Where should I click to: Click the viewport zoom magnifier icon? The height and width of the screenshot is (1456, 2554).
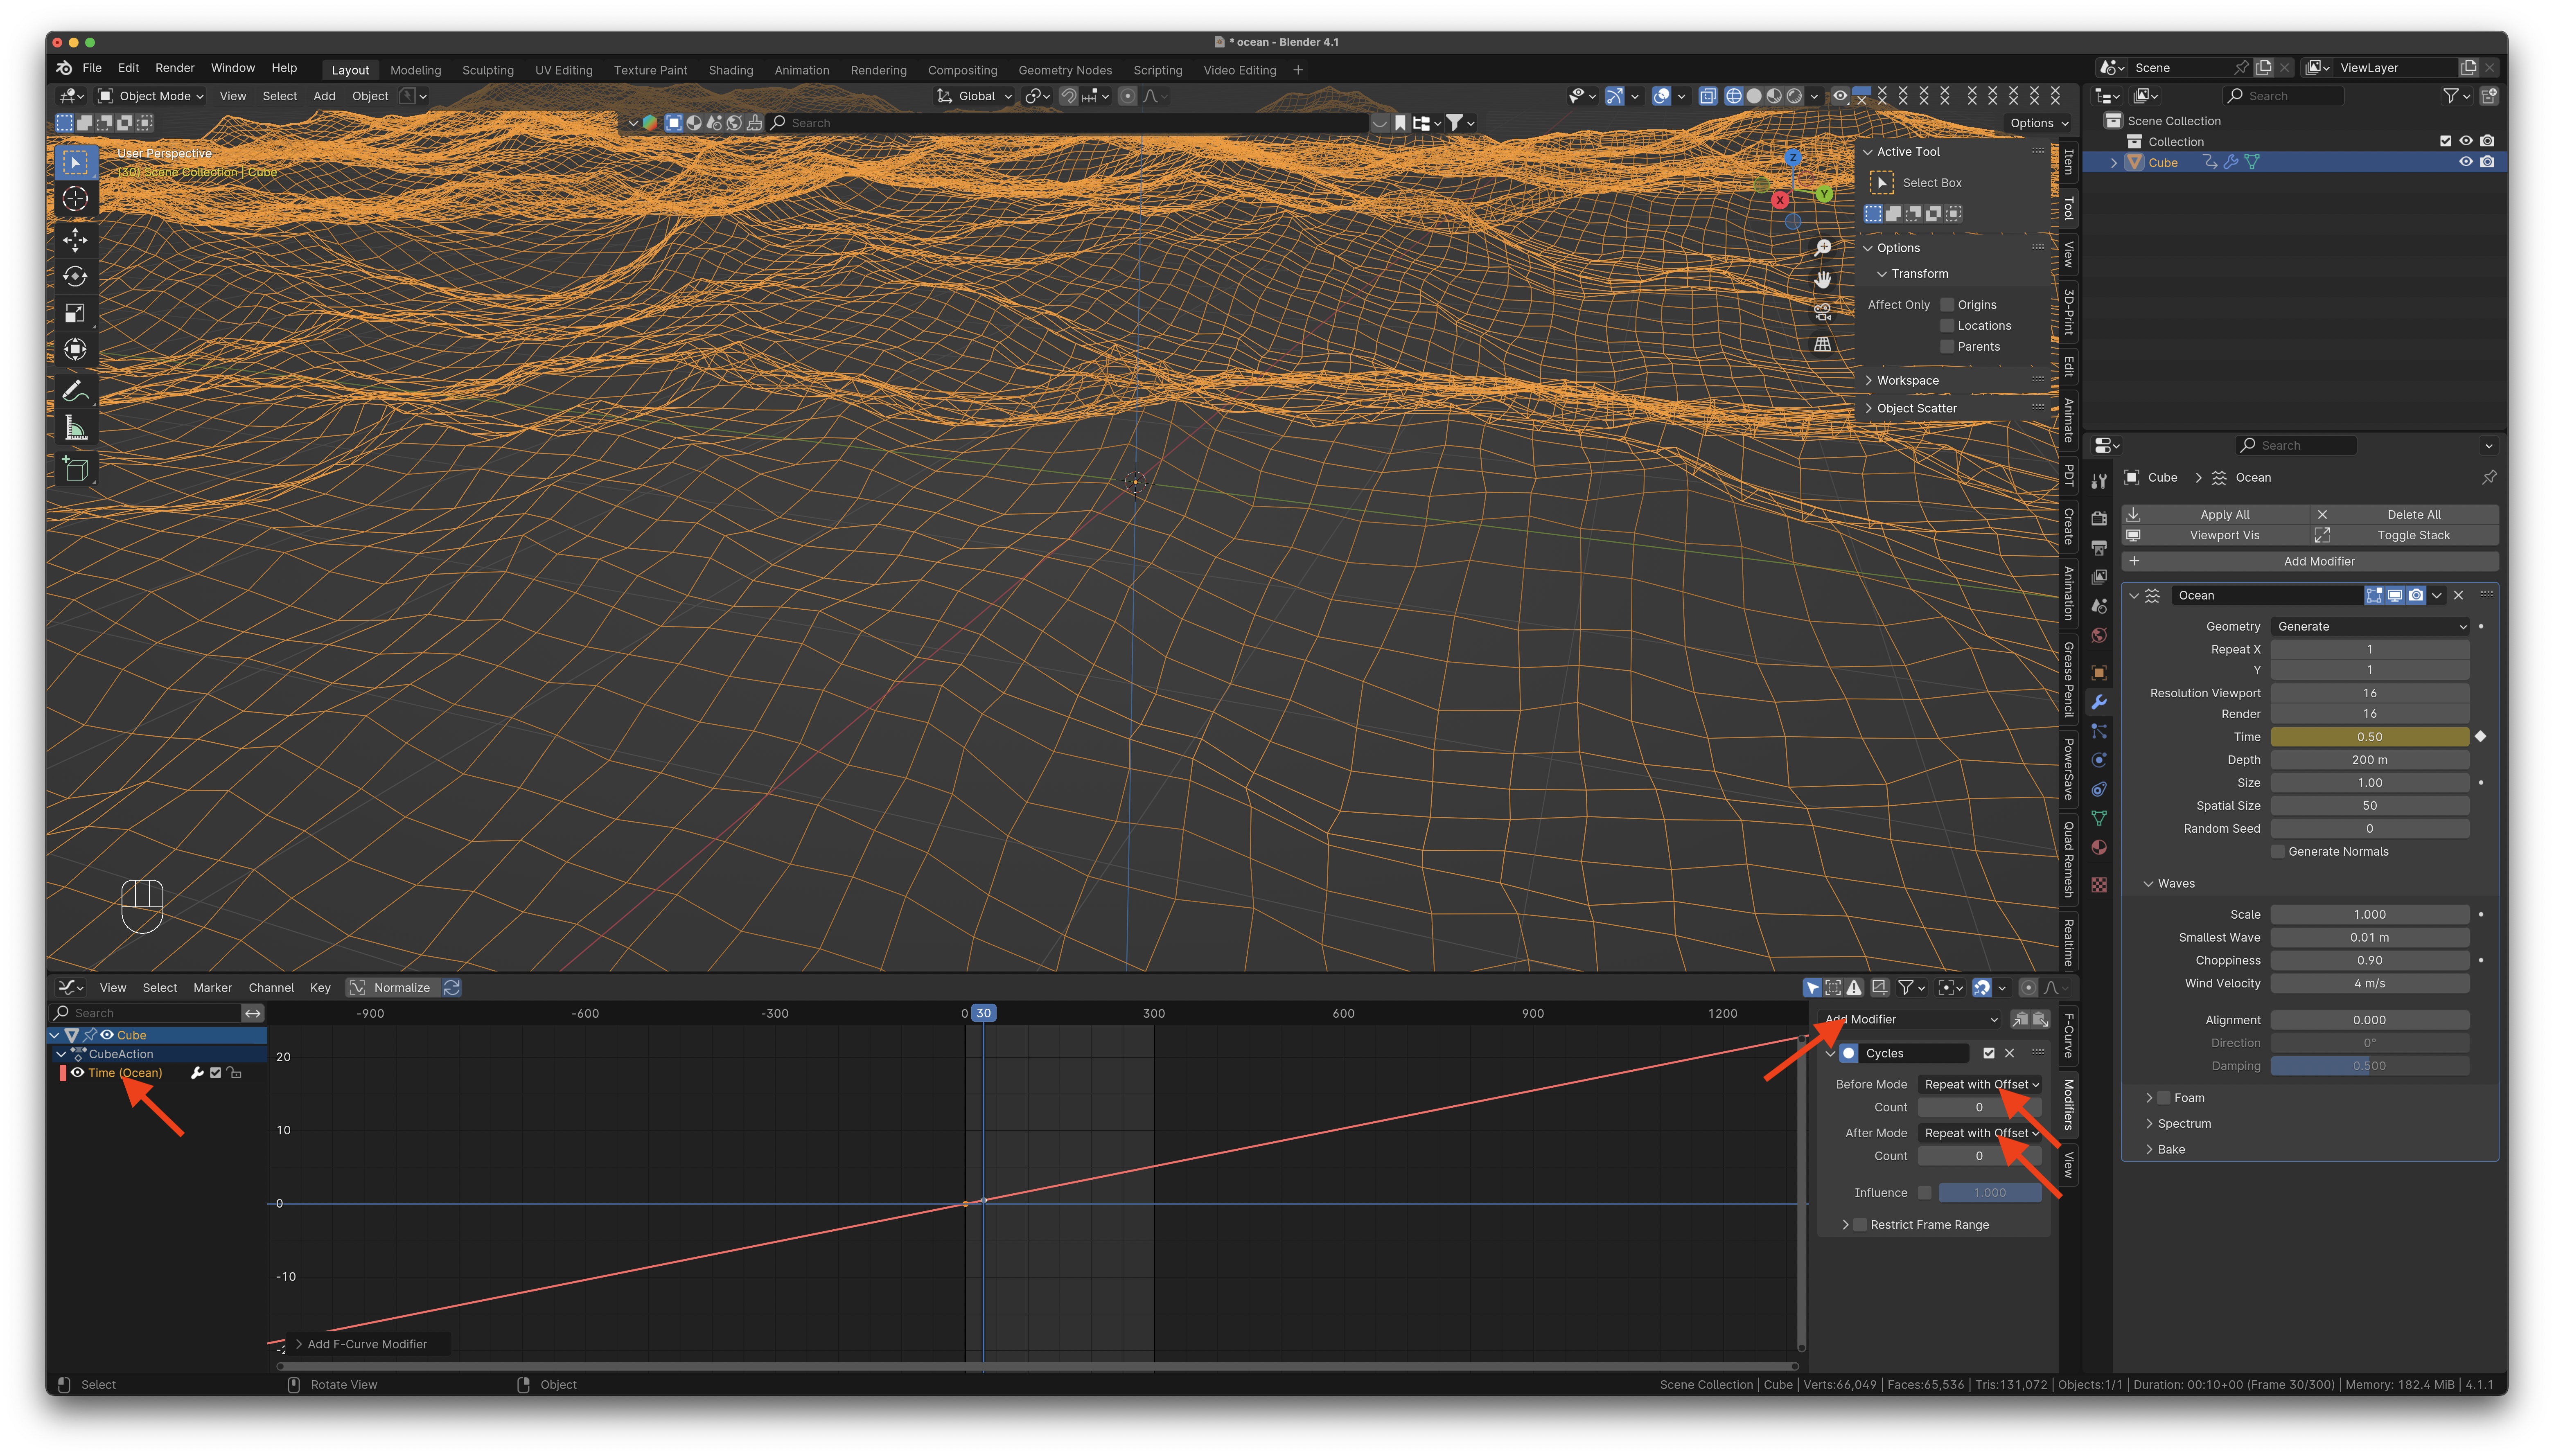point(1822,248)
